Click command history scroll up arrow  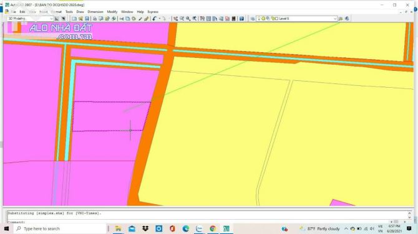[x=410, y=213]
